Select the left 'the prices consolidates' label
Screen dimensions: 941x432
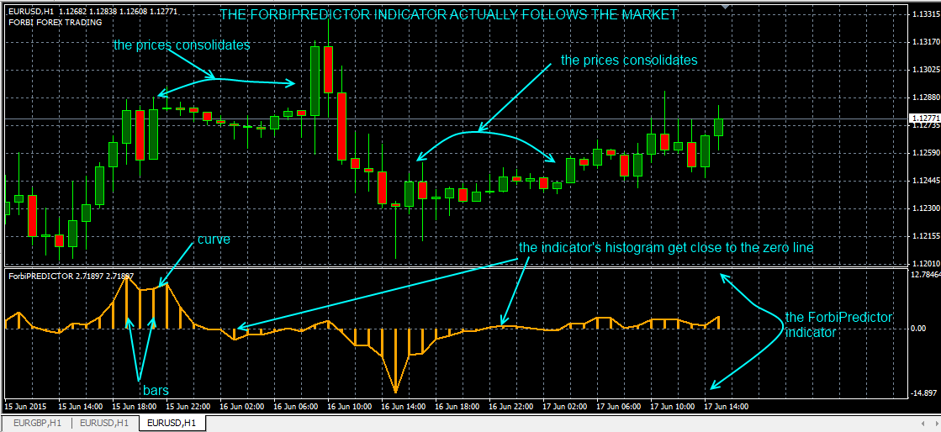(182, 45)
